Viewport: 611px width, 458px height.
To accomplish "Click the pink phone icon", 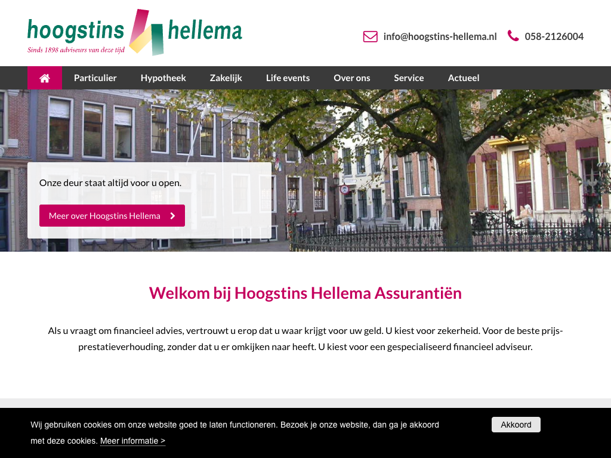I will pyautogui.click(x=513, y=36).
